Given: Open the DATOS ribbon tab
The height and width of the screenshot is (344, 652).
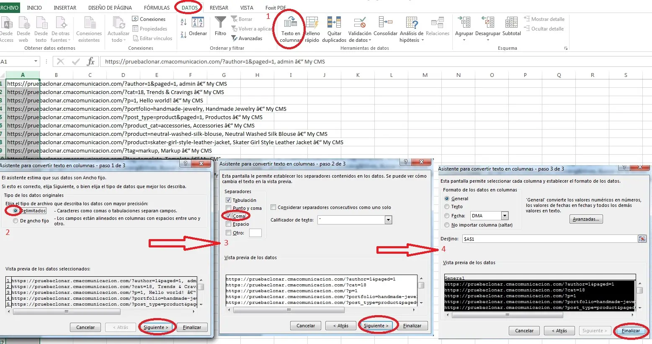Looking at the screenshot, I should click(x=189, y=8).
